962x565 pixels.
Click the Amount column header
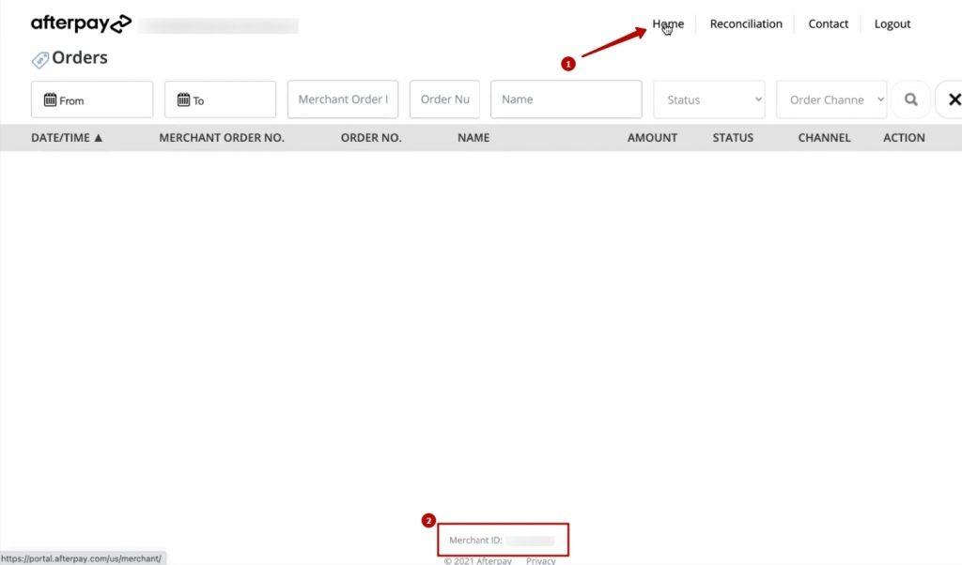tap(652, 138)
